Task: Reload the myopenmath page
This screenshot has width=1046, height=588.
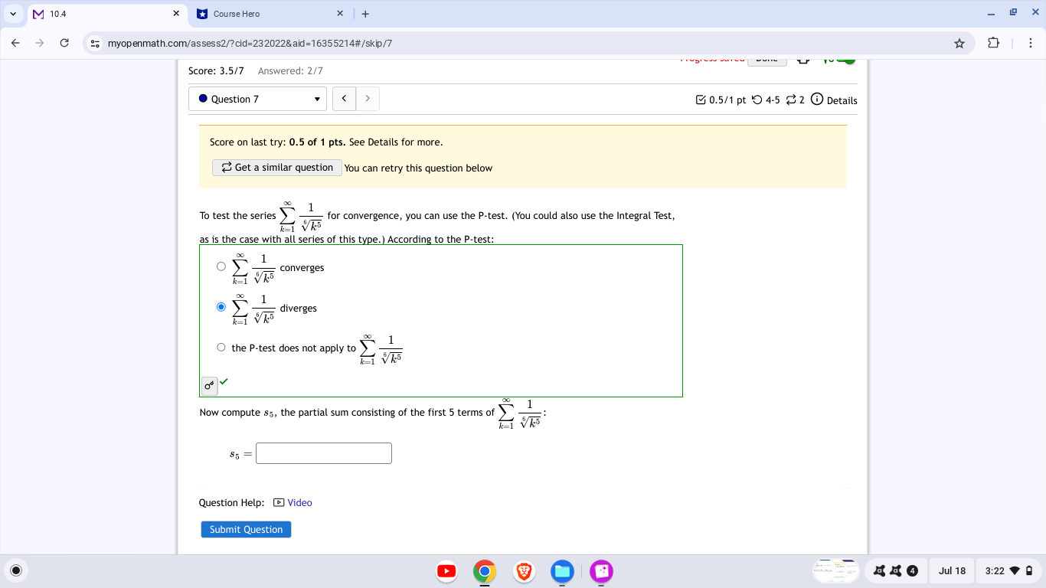Action: [64, 43]
